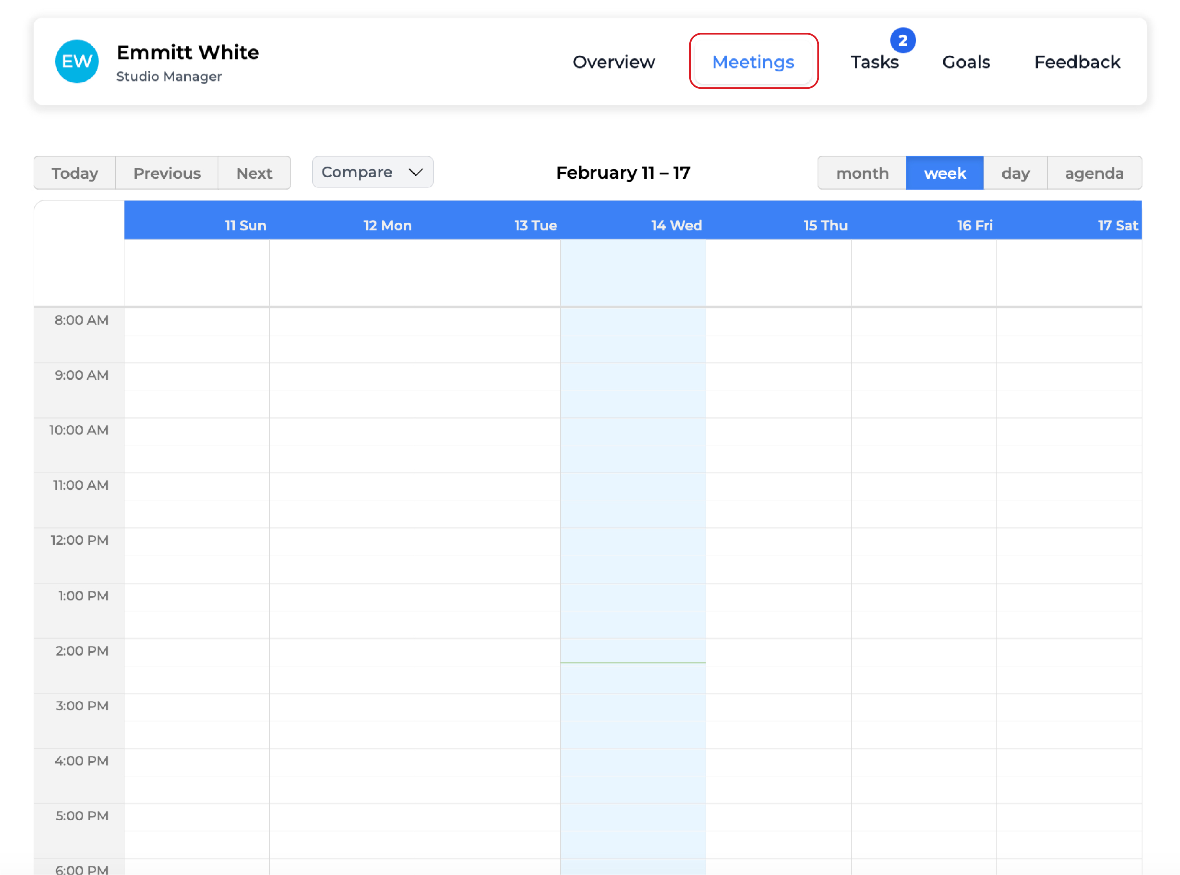Go to the Previous week
Image resolution: width=1180 pixels, height=875 pixels.
167,173
